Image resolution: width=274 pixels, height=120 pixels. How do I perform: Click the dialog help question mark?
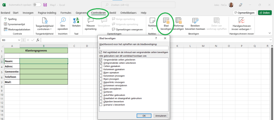(x=156, y=38)
